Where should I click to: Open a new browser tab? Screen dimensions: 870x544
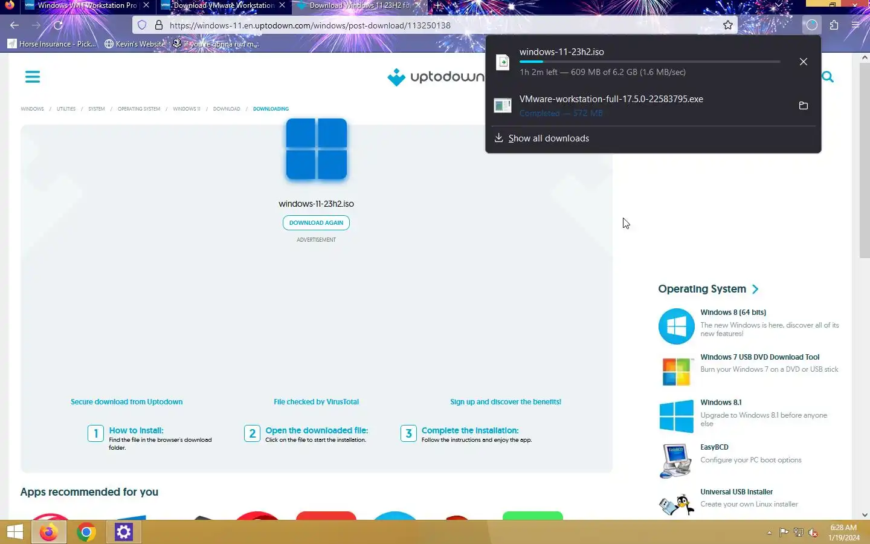click(438, 5)
